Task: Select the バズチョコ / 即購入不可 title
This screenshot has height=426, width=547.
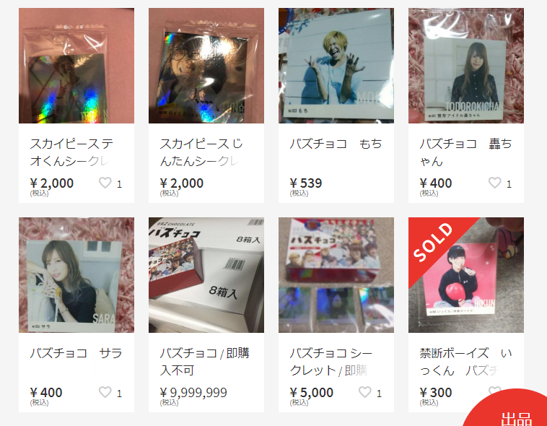Action: click(204, 362)
